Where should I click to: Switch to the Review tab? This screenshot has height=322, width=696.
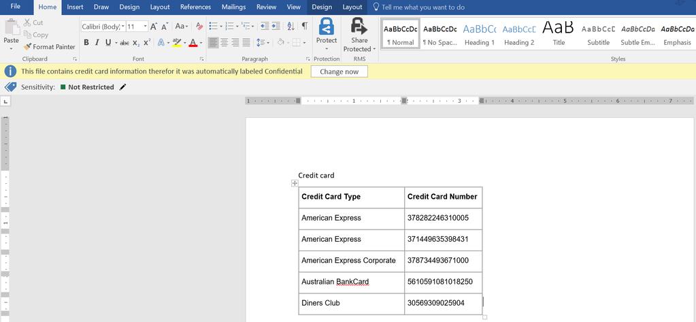point(266,7)
